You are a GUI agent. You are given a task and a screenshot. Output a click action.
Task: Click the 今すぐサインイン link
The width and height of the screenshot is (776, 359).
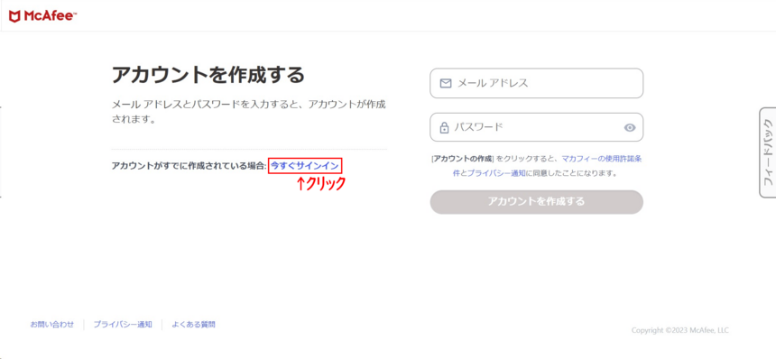(x=305, y=166)
